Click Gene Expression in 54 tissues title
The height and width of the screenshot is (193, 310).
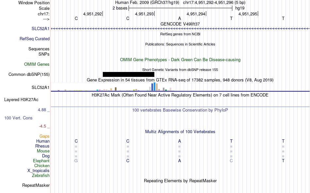tap(180, 80)
